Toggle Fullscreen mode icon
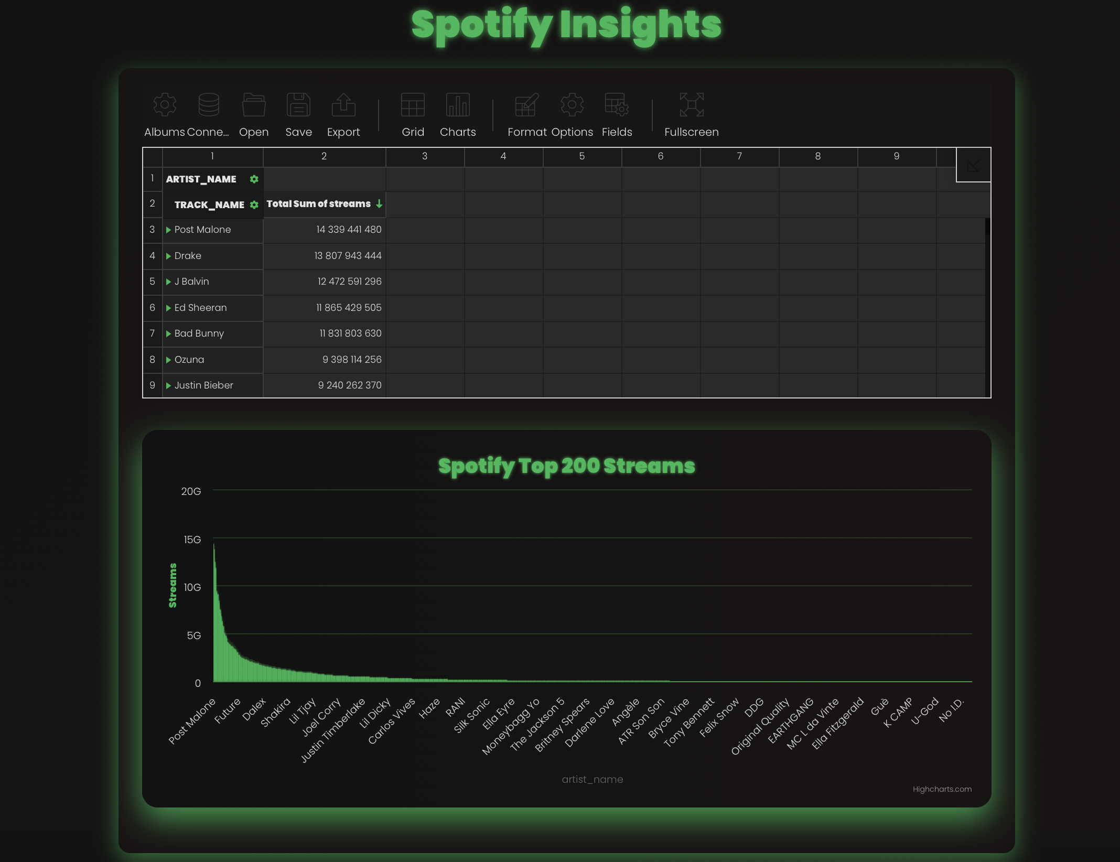 (x=692, y=105)
